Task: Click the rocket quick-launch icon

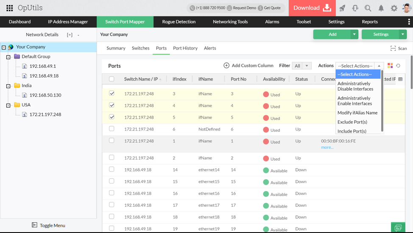Action: [342, 8]
